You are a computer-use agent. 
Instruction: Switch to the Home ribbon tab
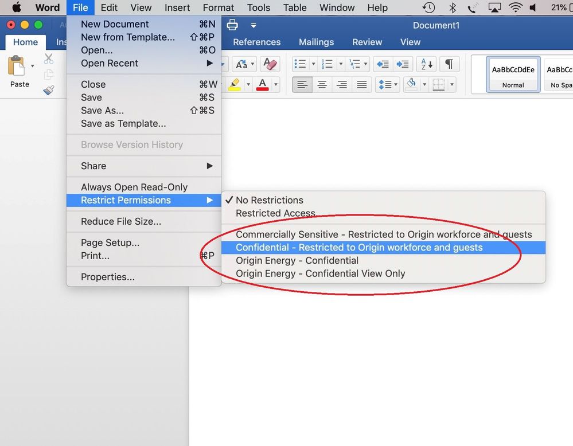[26, 42]
